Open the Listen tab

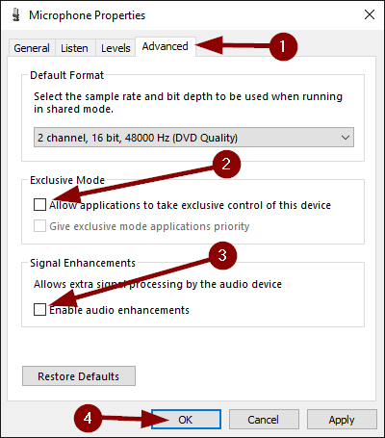[x=74, y=48]
